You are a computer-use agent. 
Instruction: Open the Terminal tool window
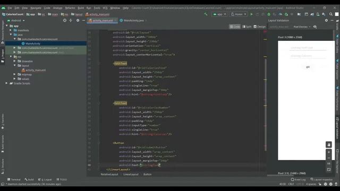(14, 179)
